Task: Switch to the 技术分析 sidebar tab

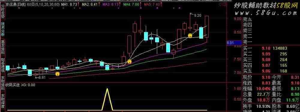Action: pyautogui.click(x=3, y=29)
